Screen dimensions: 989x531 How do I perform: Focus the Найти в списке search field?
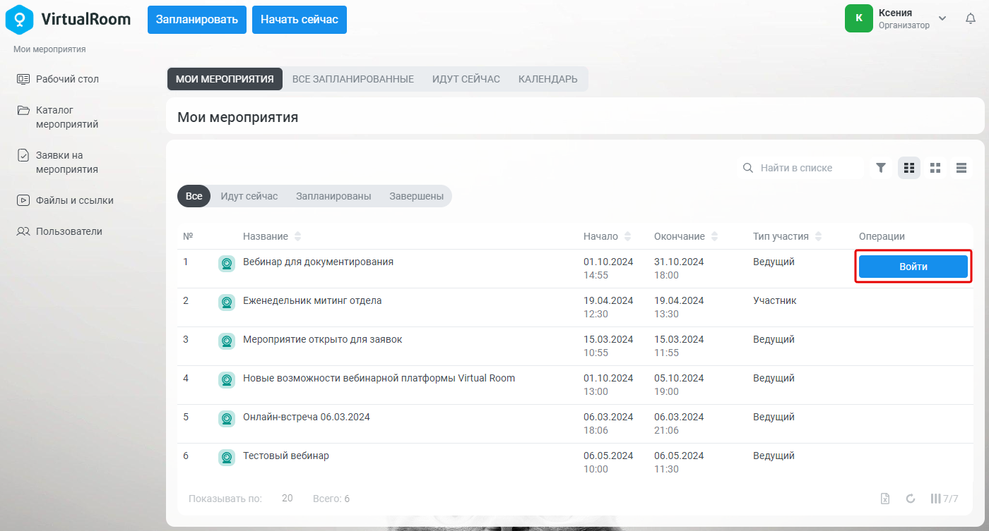pos(800,168)
